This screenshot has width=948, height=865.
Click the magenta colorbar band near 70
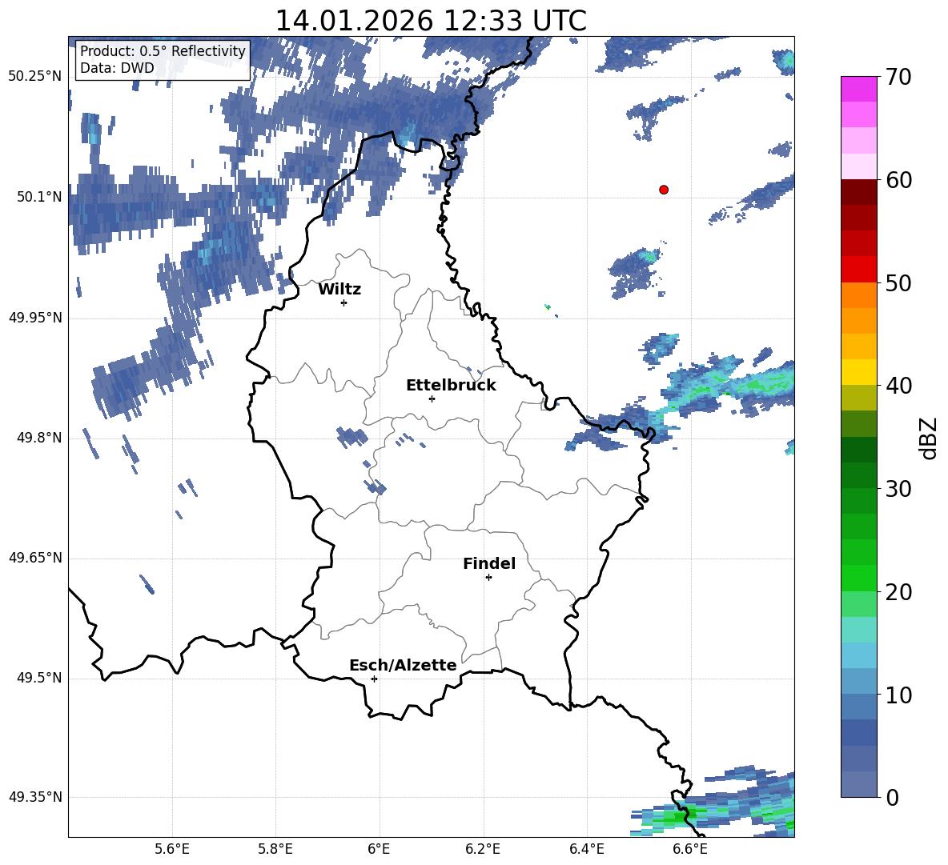click(x=858, y=89)
